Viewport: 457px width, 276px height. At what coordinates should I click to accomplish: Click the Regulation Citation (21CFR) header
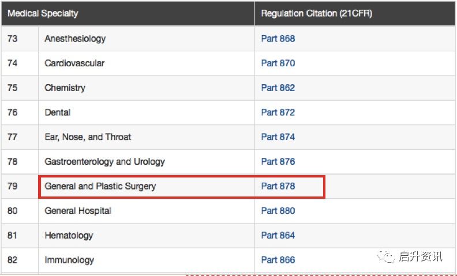(x=316, y=13)
